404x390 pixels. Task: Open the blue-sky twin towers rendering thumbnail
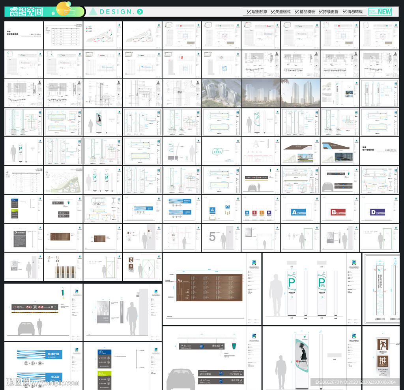(x=300, y=93)
